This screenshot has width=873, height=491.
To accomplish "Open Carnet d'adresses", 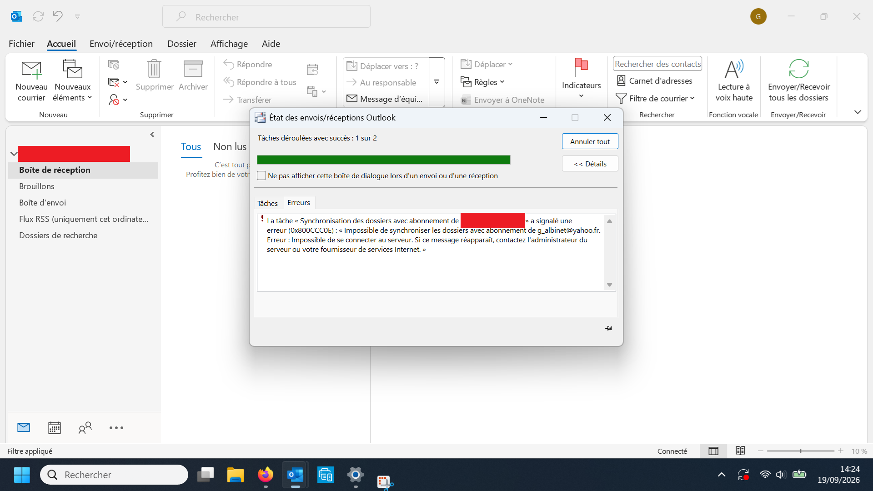I will 654,80.
